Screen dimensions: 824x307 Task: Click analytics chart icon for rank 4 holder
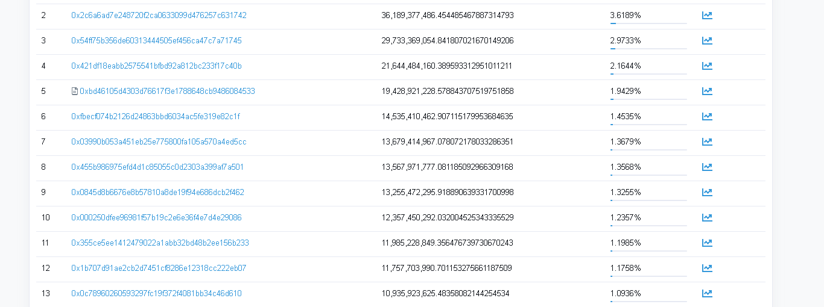click(707, 66)
